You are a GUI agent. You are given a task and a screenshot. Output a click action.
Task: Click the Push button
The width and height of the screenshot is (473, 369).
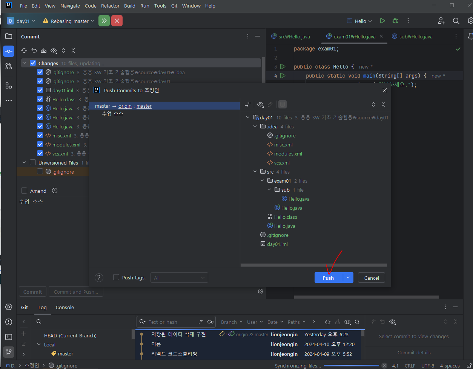pos(329,278)
